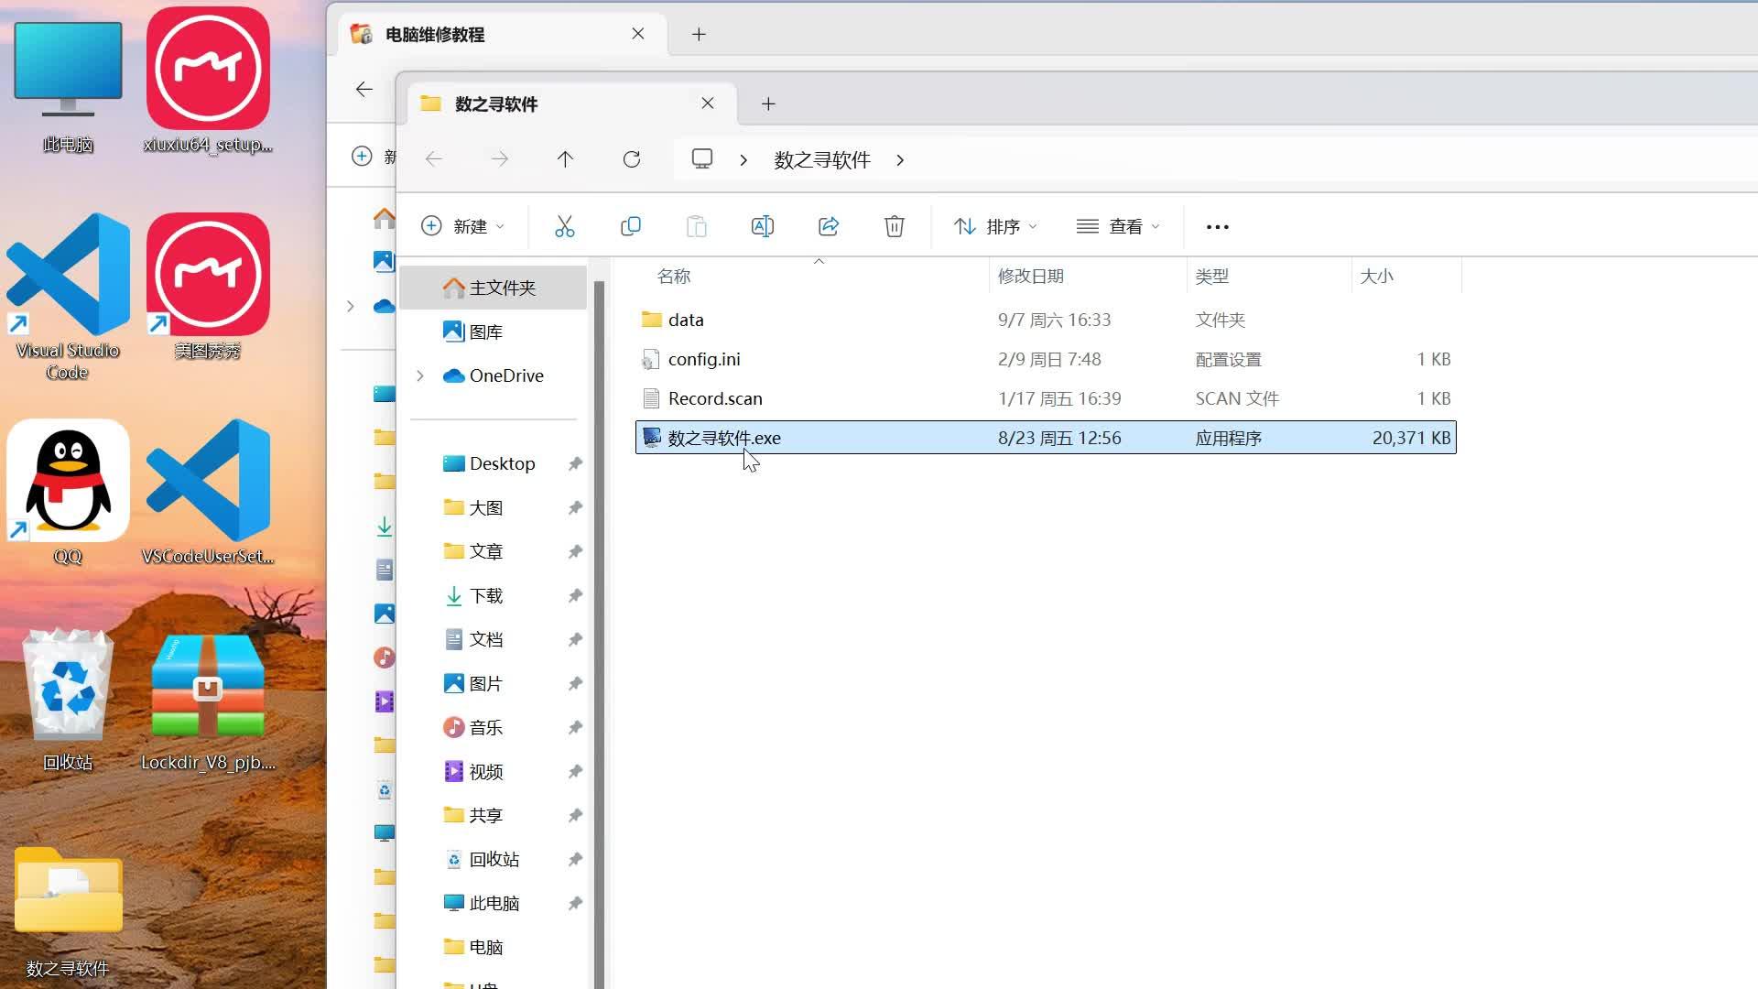1758x989 pixels.
Task: Click the Share icon in toolbar
Action: (828, 226)
